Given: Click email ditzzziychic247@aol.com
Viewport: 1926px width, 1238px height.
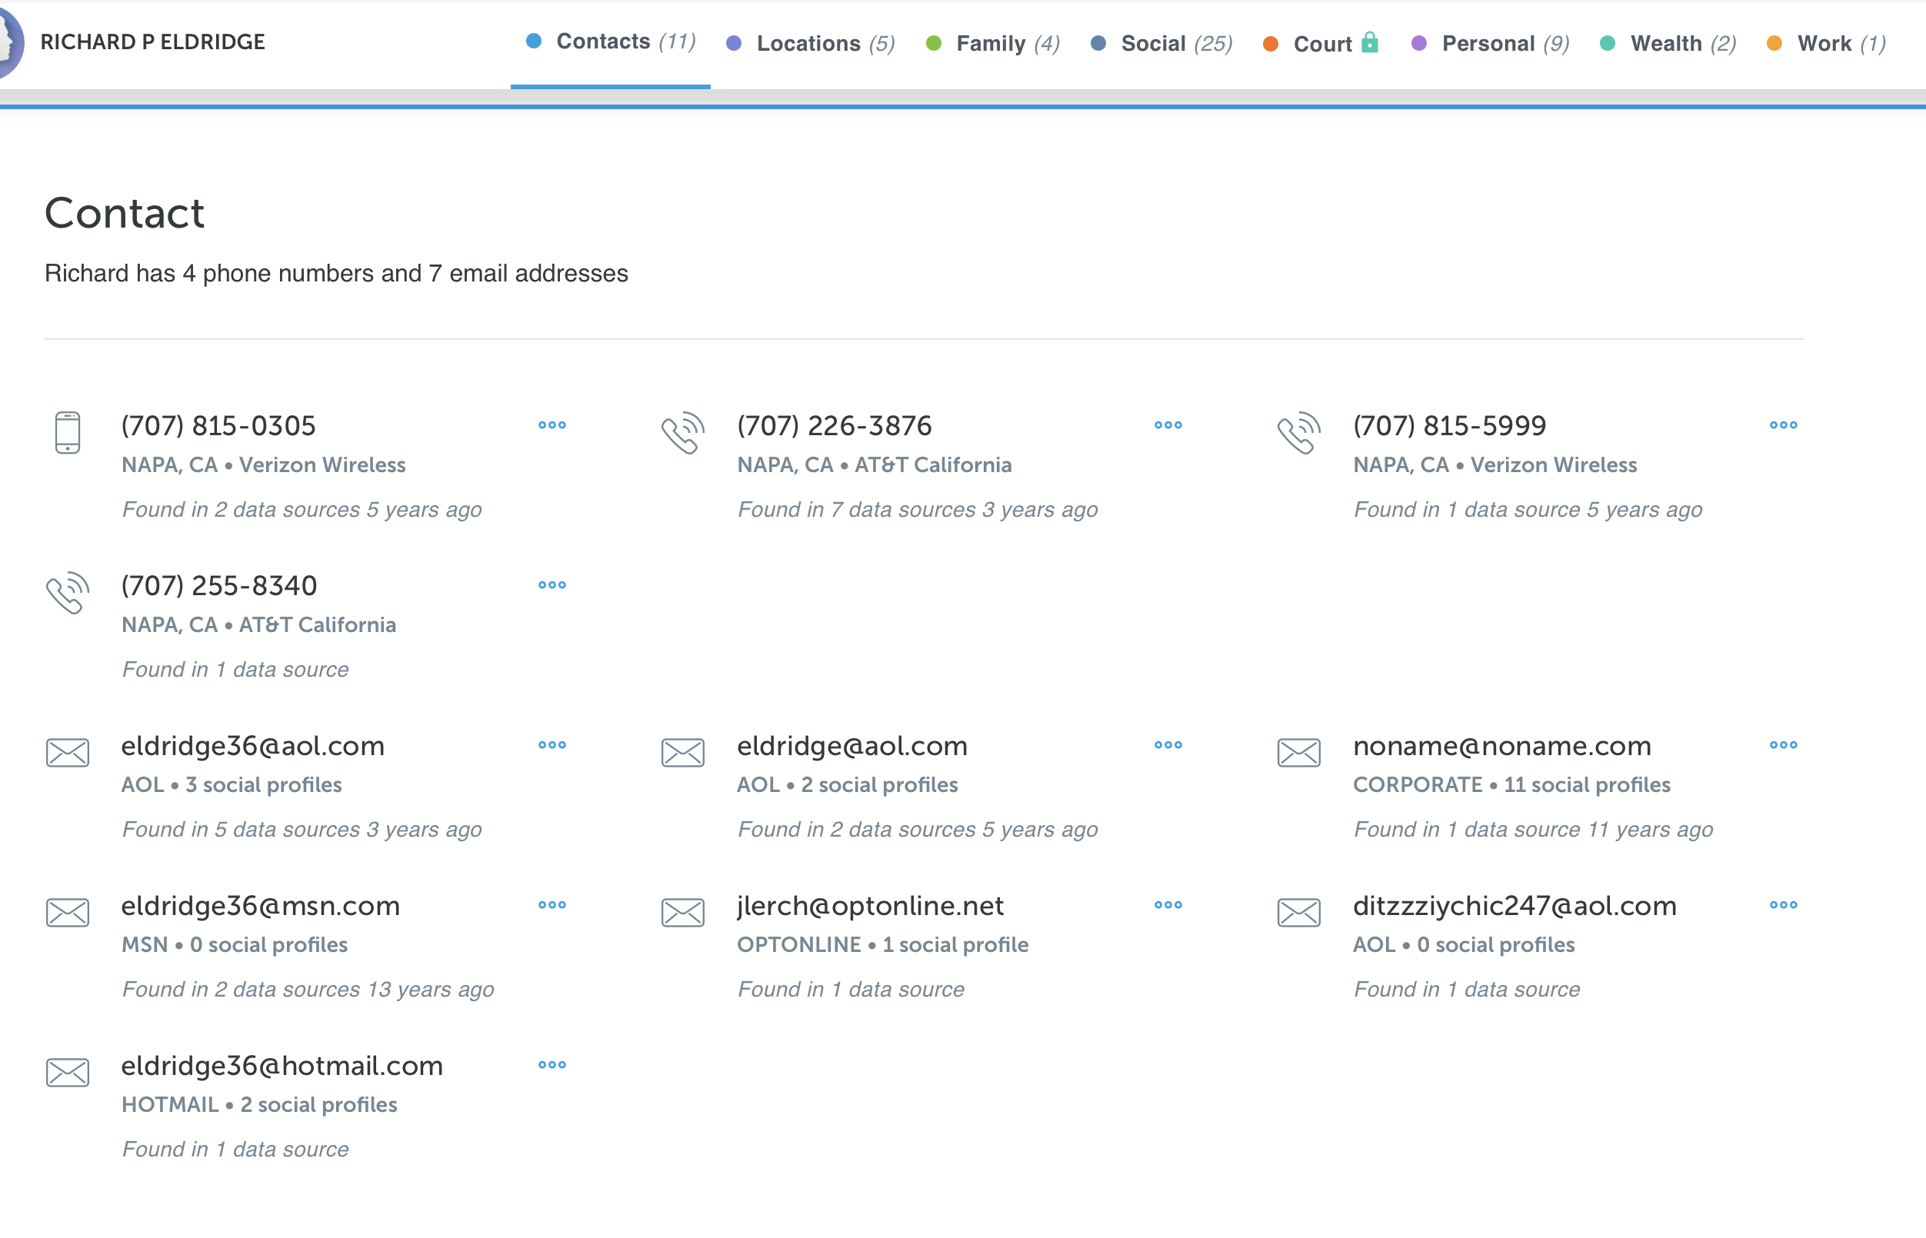Looking at the screenshot, I should point(1515,906).
